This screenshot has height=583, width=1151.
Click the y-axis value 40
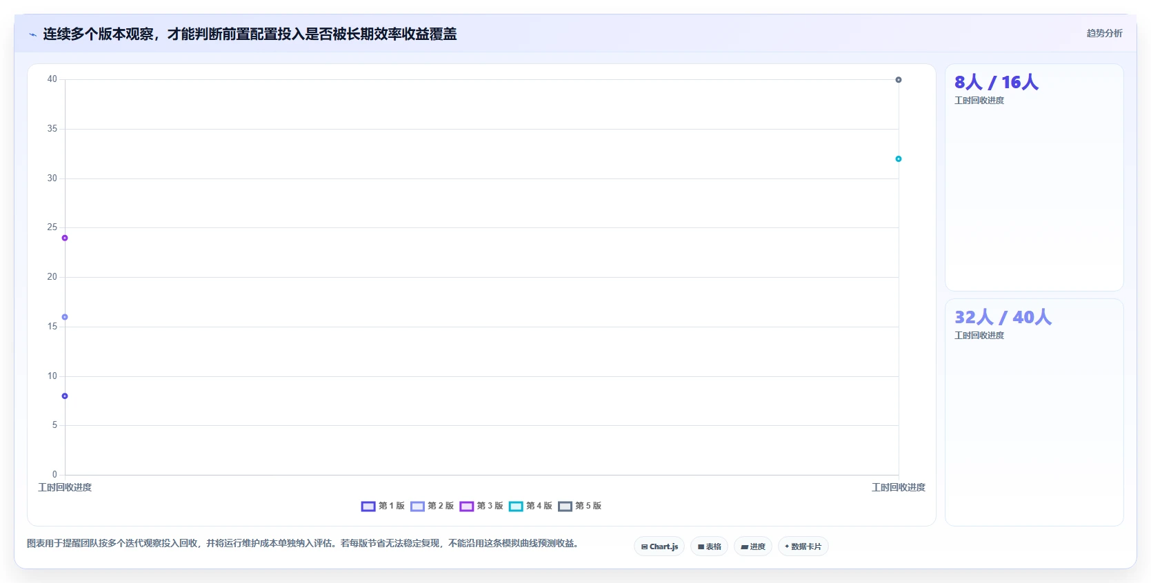tap(52, 79)
